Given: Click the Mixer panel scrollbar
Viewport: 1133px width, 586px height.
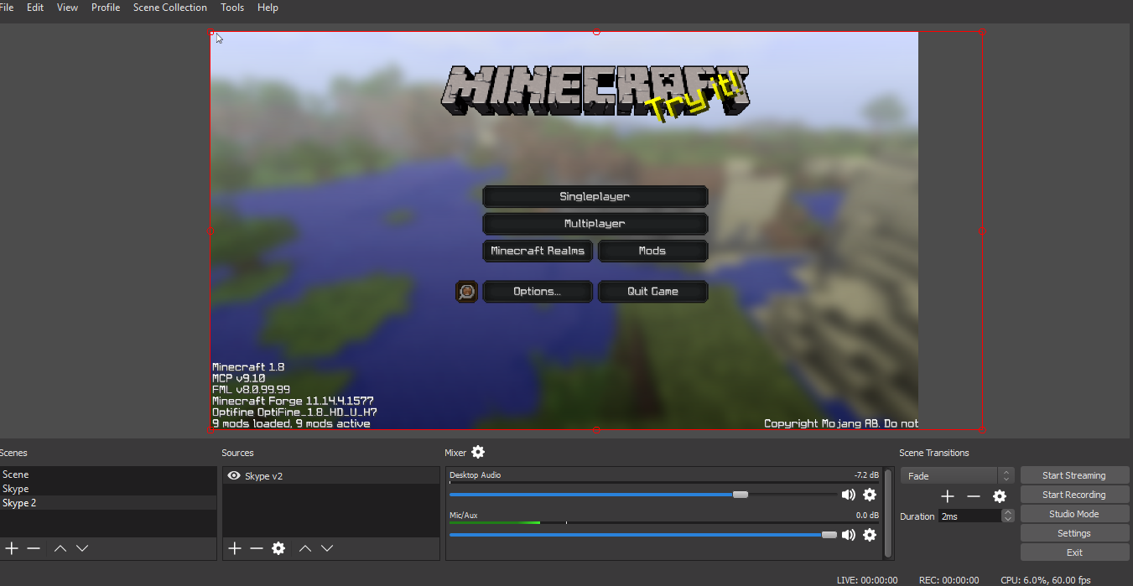Looking at the screenshot, I should click(888, 513).
